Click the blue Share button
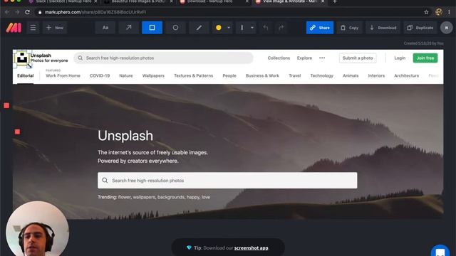 pos(320,28)
